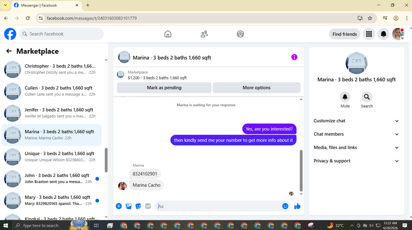
Task: Click the "Marina Cacho" message bubble
Action: point(146,185)
